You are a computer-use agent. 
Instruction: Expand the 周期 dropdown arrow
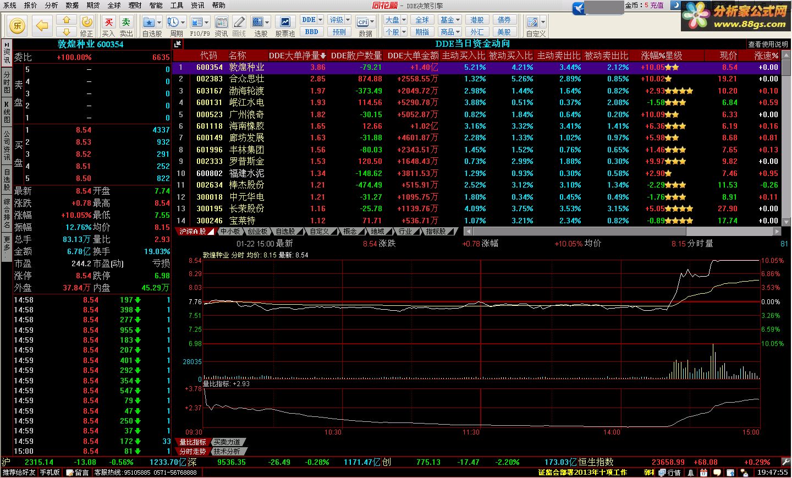(x=183, y=23)
